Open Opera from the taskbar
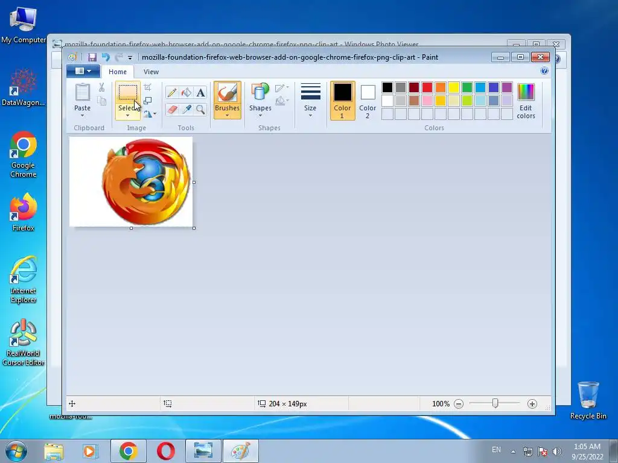618x463 pixels. [165, 451]
